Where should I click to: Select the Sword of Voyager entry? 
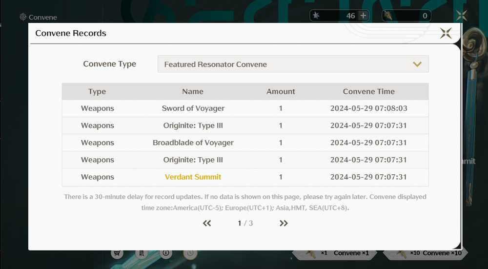(x=193, y=108)
